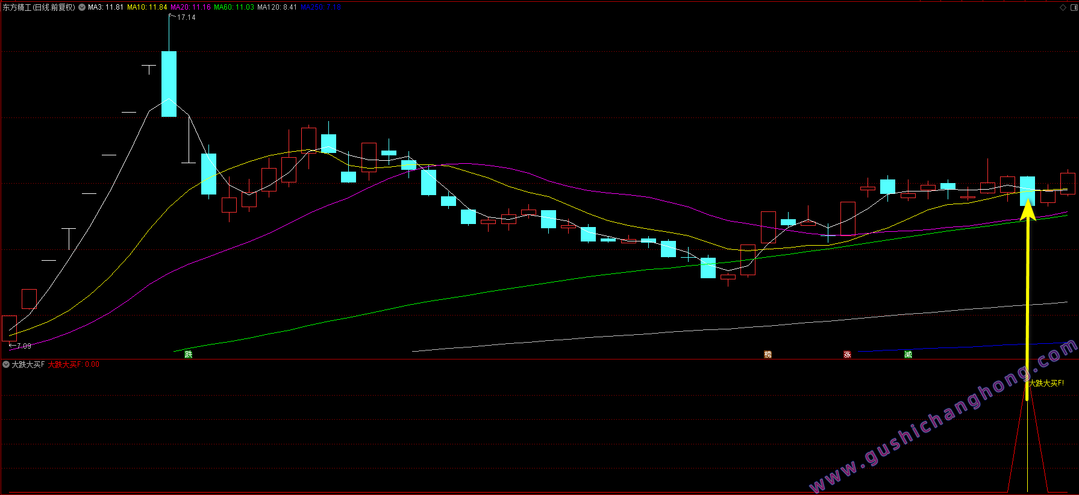Open dropdown arrow beside 东方精工 chart title
Viewport: 1079px width, 495px height.
[x=81, y=7]
